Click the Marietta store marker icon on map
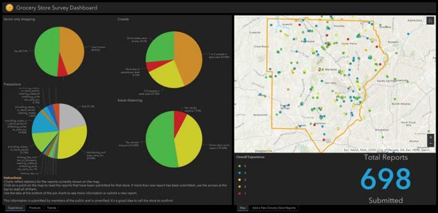This screenshot has height=213, width=438. tap(320, 69)
